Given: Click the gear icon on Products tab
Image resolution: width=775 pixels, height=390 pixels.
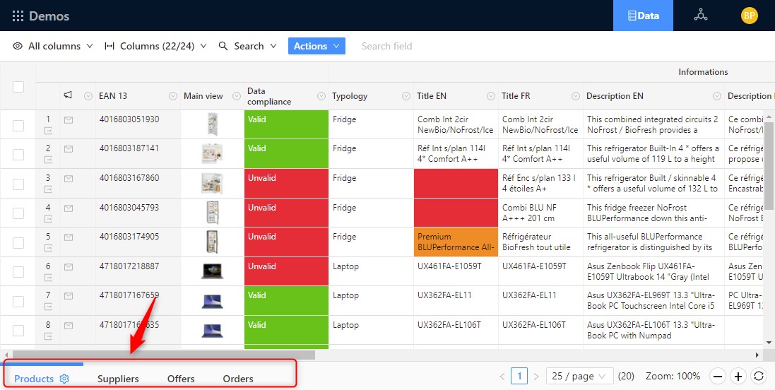Looking at the screenshot, I should pos(64,379).
